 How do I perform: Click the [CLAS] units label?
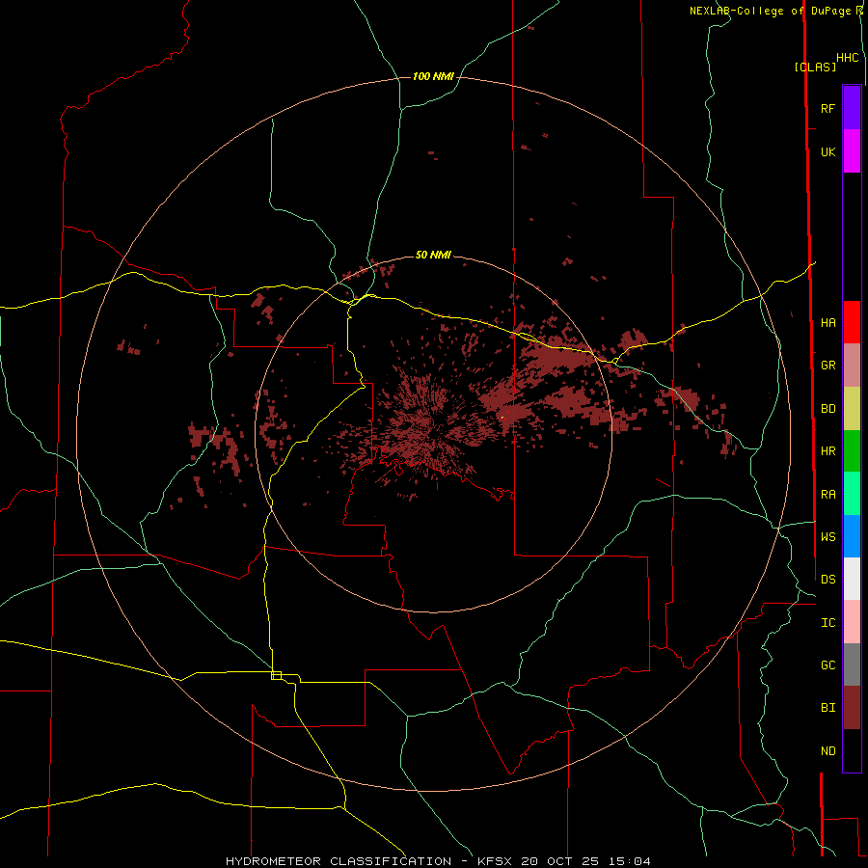(x=815, y=67)
